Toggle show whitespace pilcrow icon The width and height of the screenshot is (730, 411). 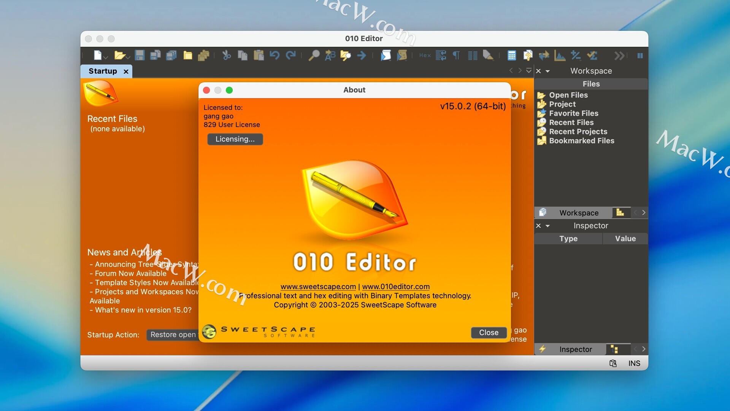(x=456, y=56)
